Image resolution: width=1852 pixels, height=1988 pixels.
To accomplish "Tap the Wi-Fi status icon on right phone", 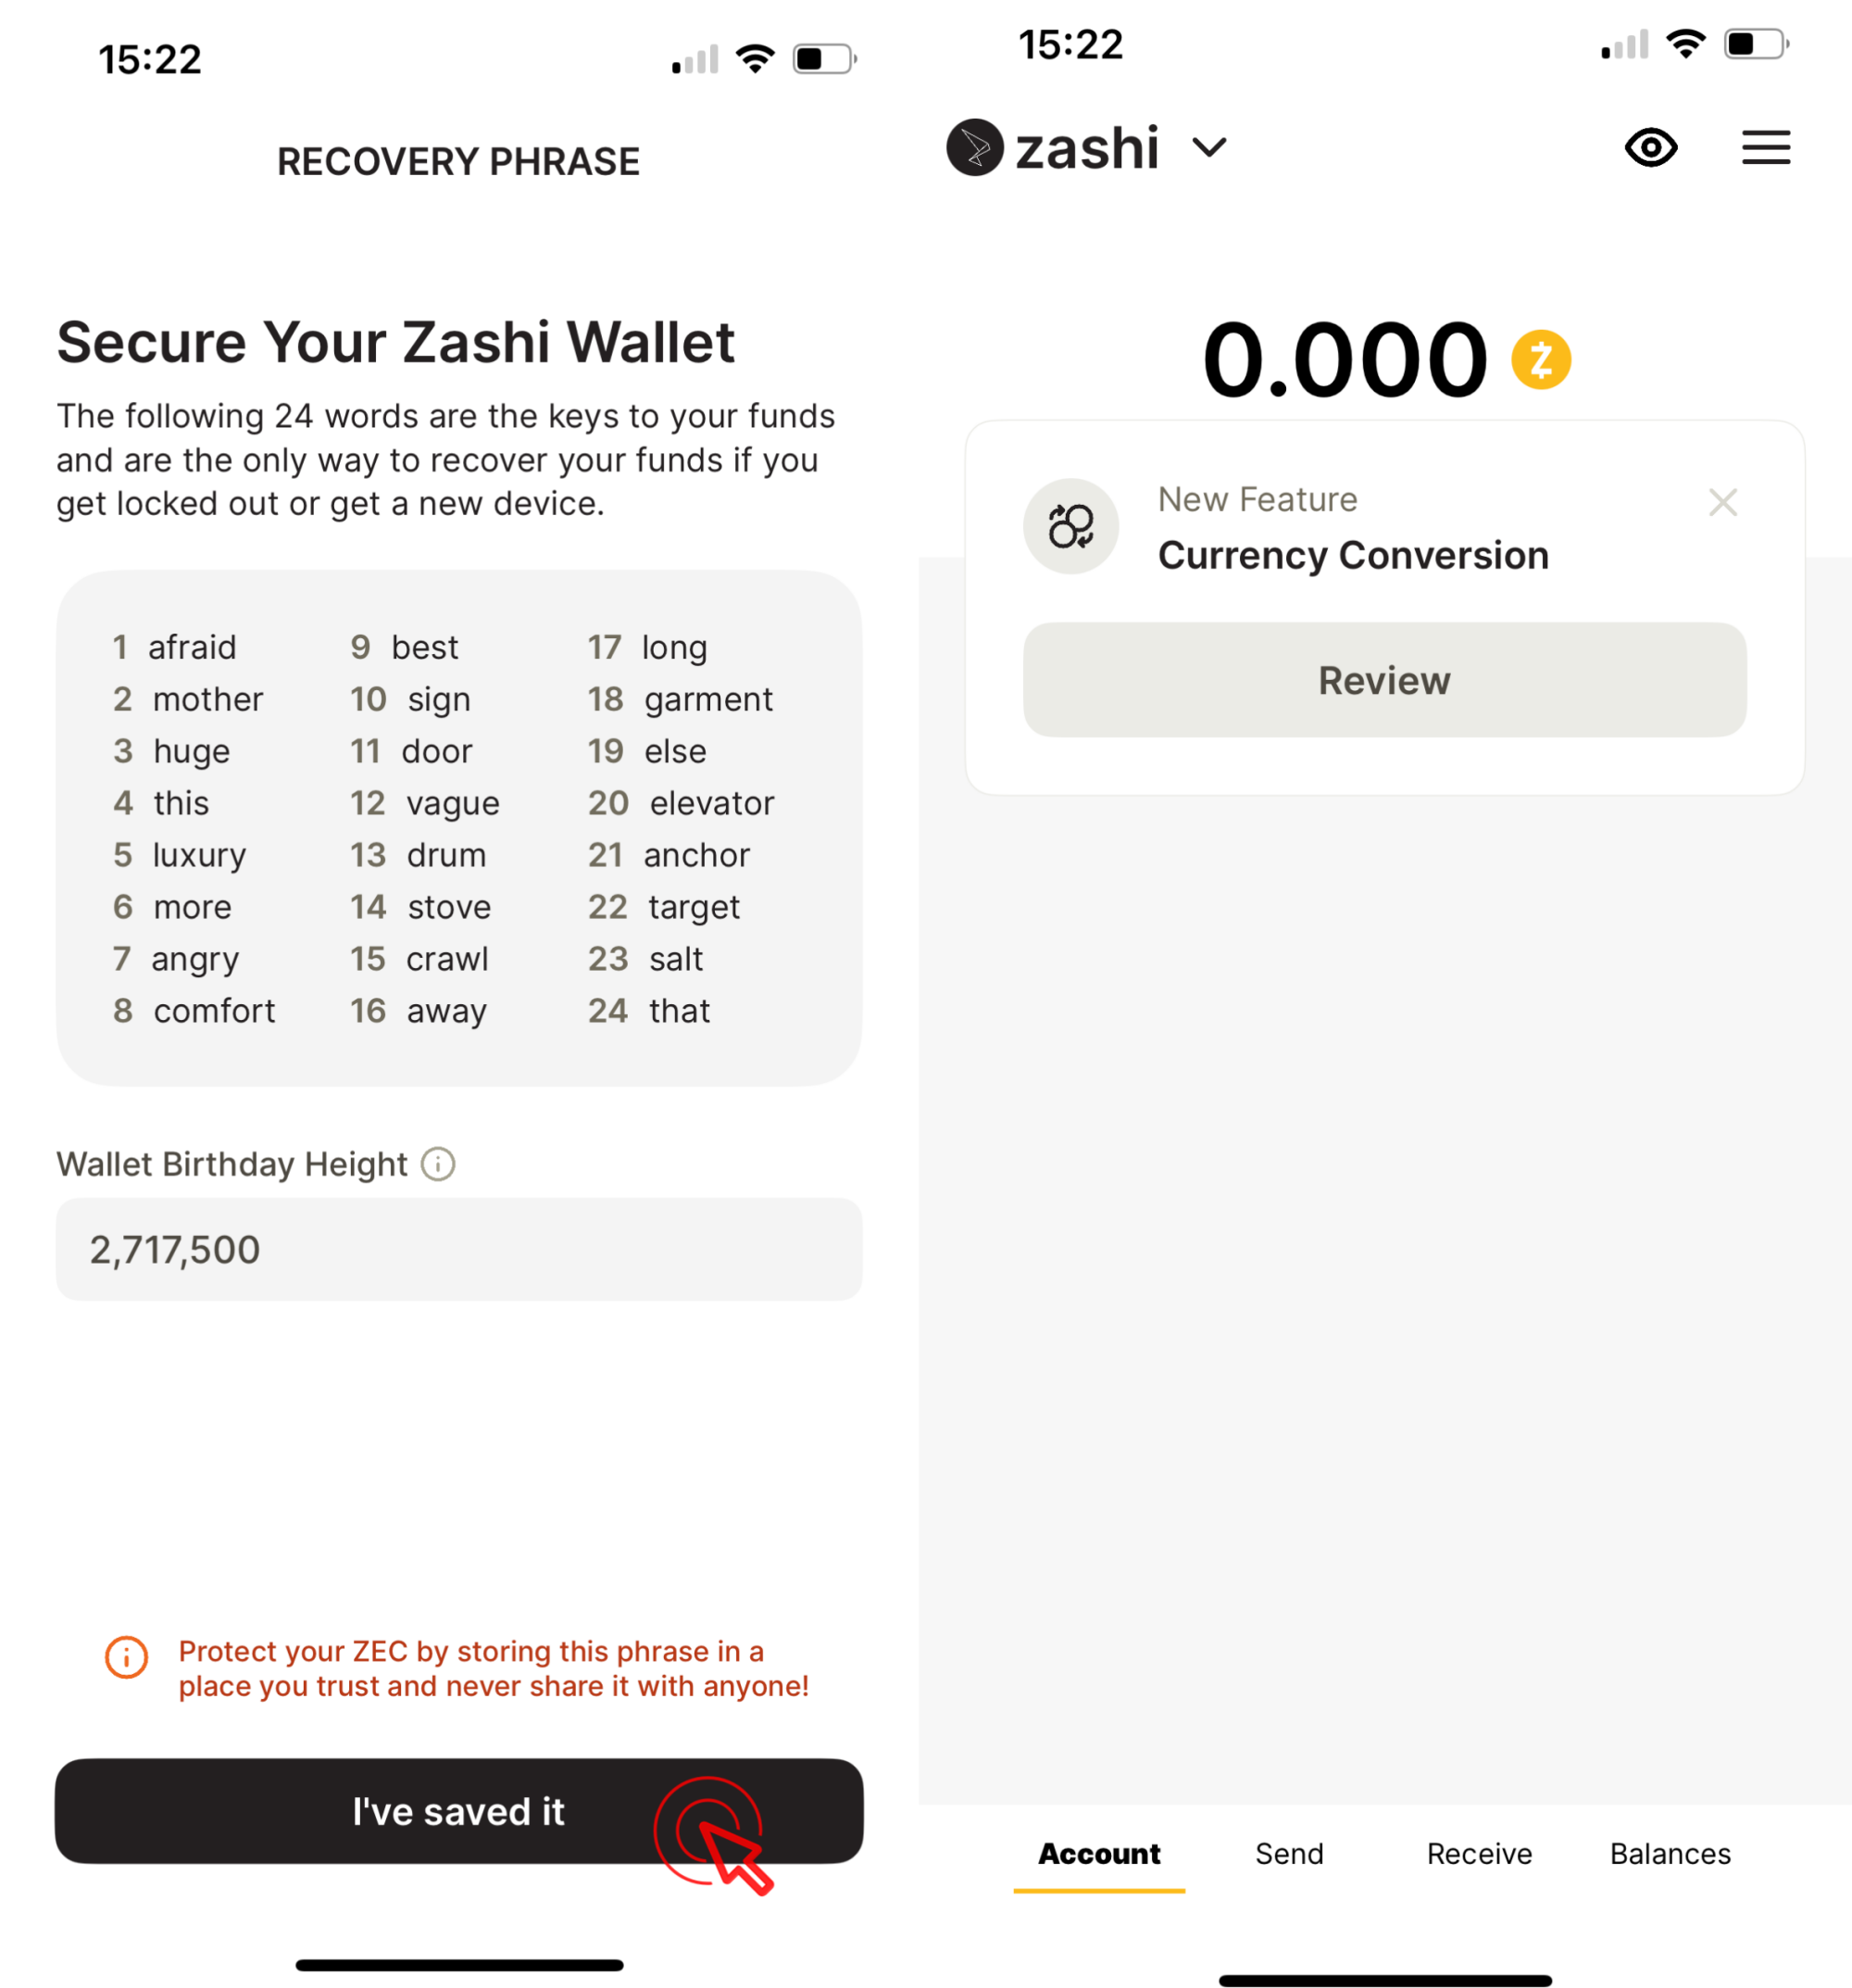I will (1686, 44).
